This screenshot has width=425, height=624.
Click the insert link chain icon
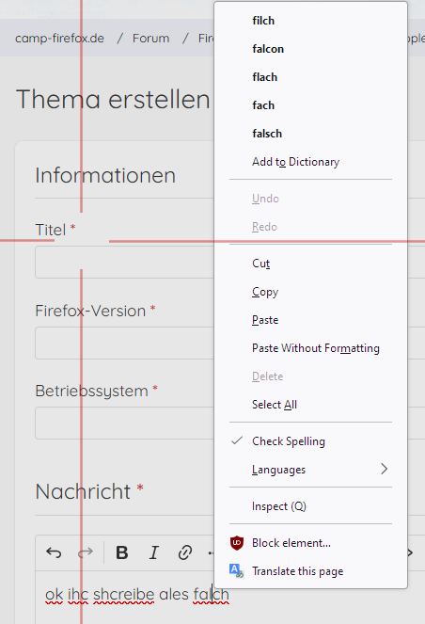(185, 552)
